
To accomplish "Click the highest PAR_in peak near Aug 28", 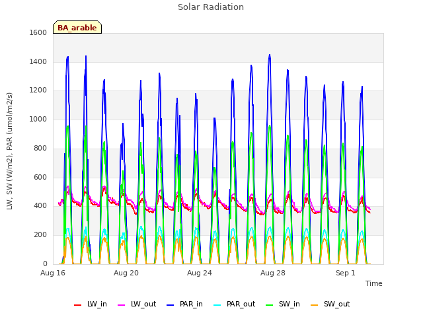I will [x=270, y=55].
